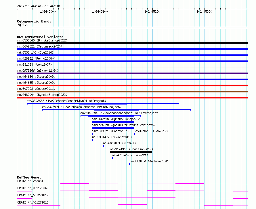Click the 102445300 ruler position
Viewport: 256px width, 209px height.
coord(204,12)
